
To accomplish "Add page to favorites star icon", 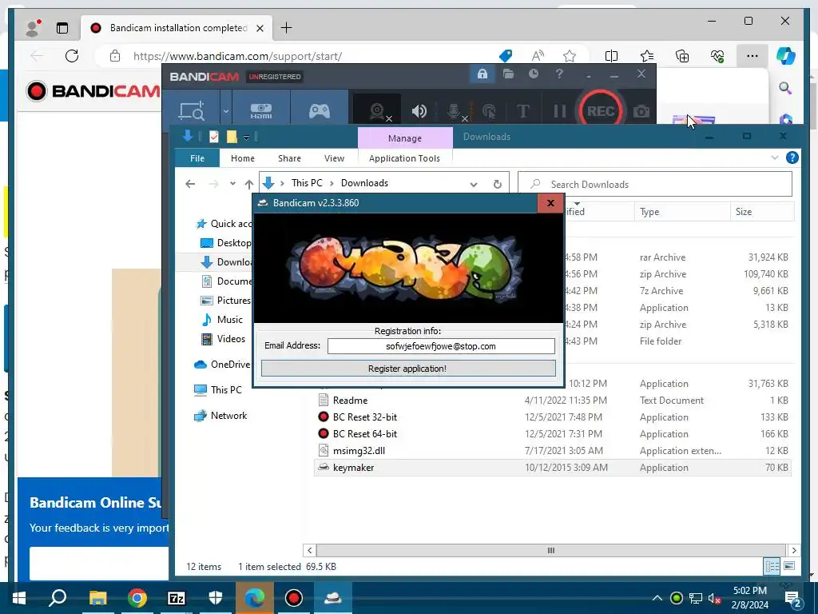I will [569, 56].
